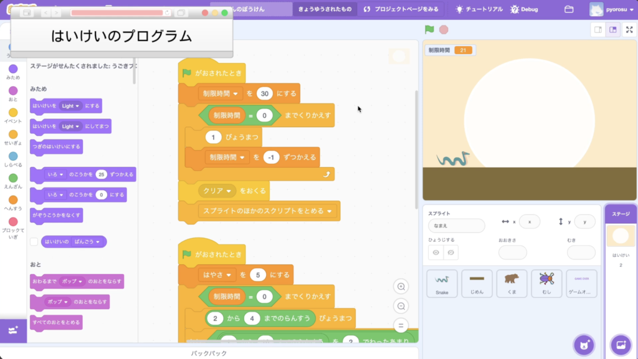Zoom in on the code workspace
Viewport: 638px width, 359px height.
click(401, 287)
